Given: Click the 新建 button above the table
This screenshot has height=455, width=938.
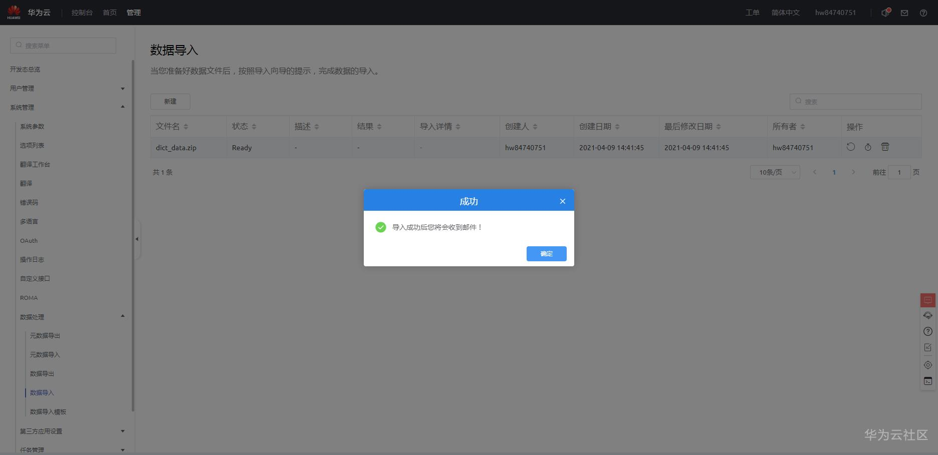Looking at the screenshot, I should 170,102.
